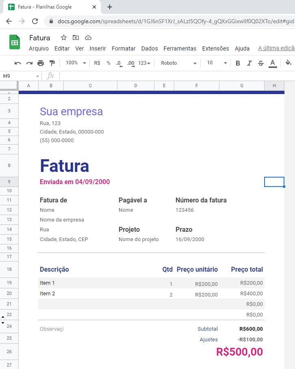Click the last edit history link

tap(276, 48)
